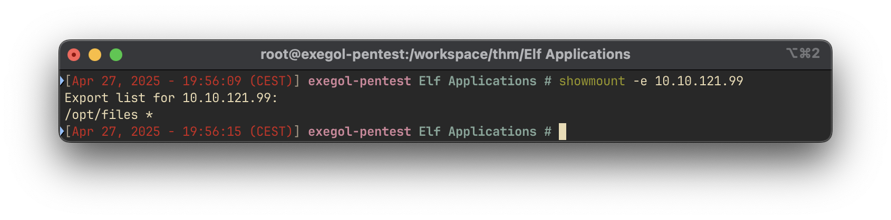Click the # symbol on the first prompt
The width and height of the screenshot is (891, 220).
coord(548,81)
